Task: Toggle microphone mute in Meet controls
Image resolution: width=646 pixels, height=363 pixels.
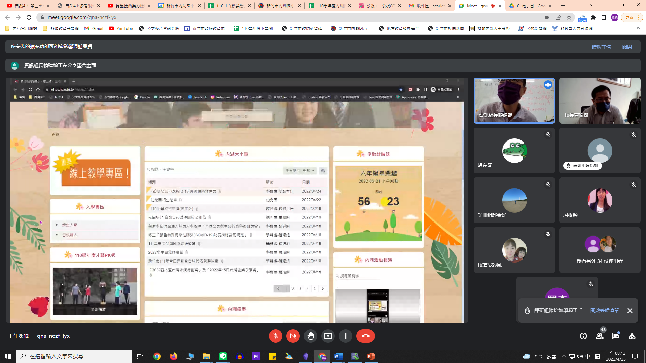Action: tap(275, 336)
